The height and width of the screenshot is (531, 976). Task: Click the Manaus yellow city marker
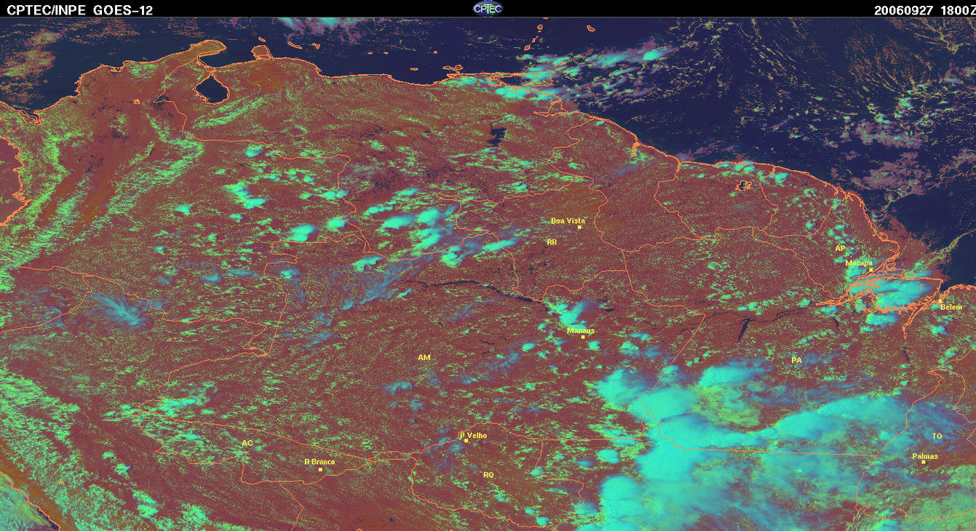coord(582,337)
